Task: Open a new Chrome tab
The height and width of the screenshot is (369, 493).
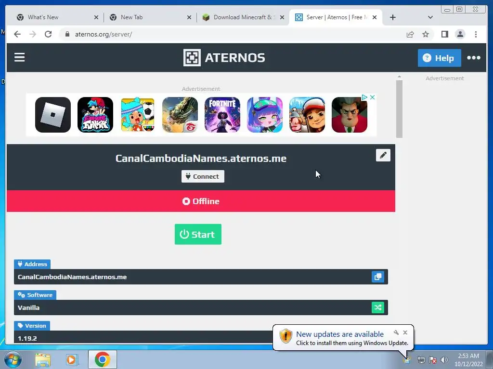Action: click(x=393, y=17)
